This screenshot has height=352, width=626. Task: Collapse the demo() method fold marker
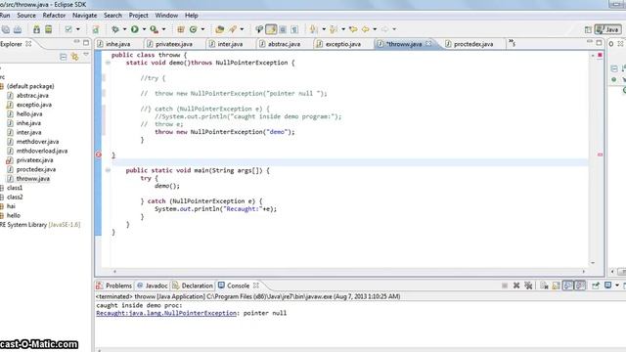click(108, 63)
